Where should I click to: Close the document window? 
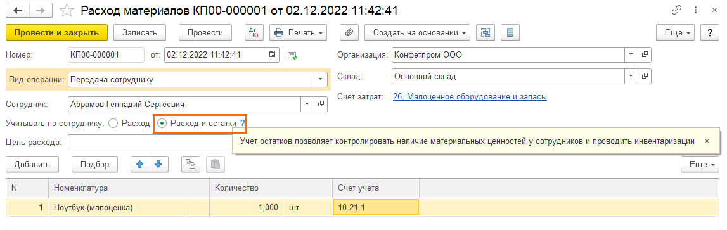click(714, 10)
